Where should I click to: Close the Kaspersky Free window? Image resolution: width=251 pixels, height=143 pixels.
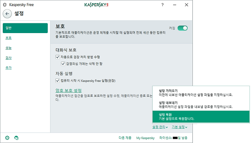coord(187,5)
